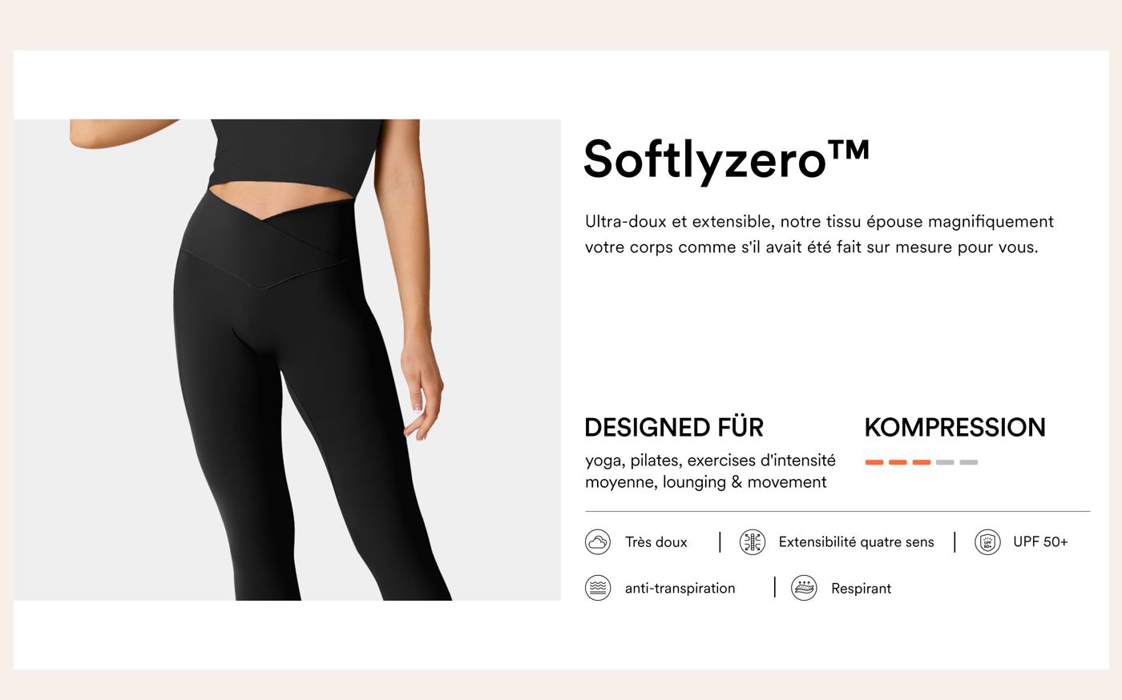The image size is (1122, 700).
Task: Click the DESIGNED FÜR heading
Action: click(674, 427)
